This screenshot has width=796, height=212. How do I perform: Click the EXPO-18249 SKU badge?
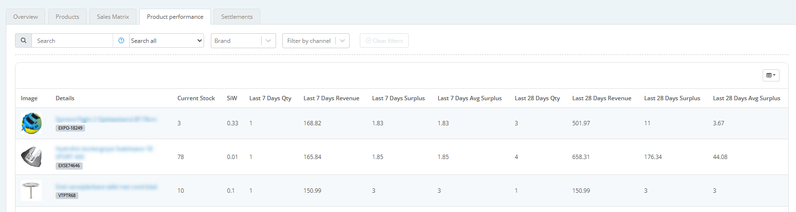[71, 128]
